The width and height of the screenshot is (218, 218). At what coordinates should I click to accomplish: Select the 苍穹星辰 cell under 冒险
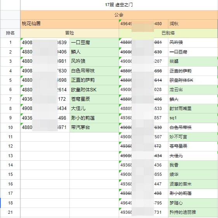click(94, 99)
